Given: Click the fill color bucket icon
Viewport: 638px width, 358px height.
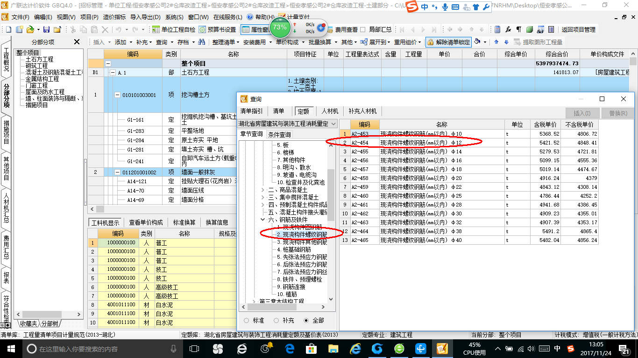Looking at the screenshot, I should (x=477, y=42).
